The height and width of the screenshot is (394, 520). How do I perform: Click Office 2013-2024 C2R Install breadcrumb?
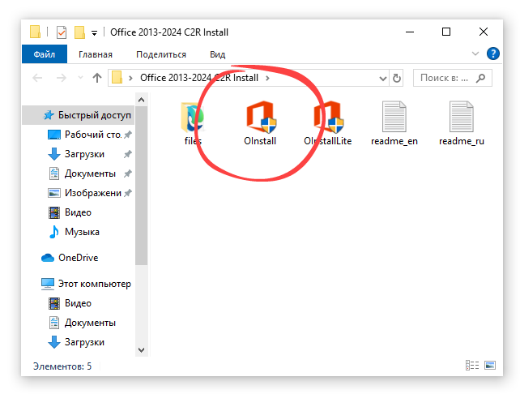tap(199, 78)
